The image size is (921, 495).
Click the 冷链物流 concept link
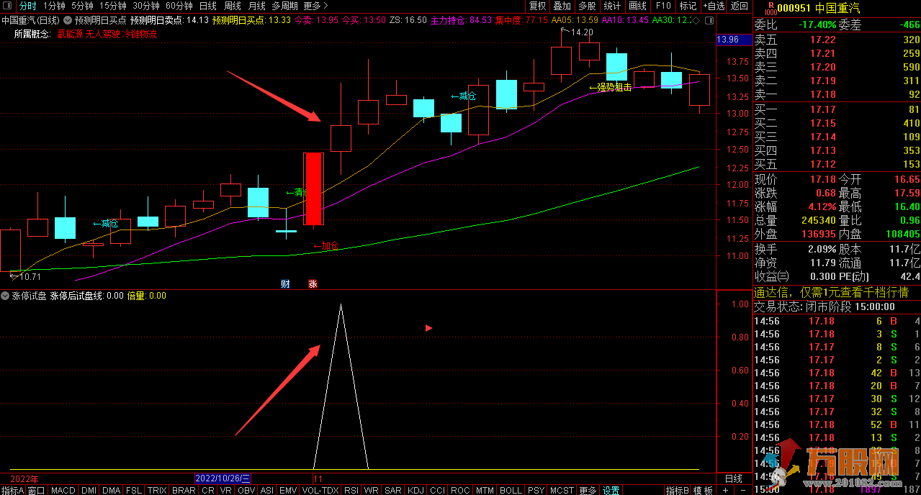tap(140, 34)
